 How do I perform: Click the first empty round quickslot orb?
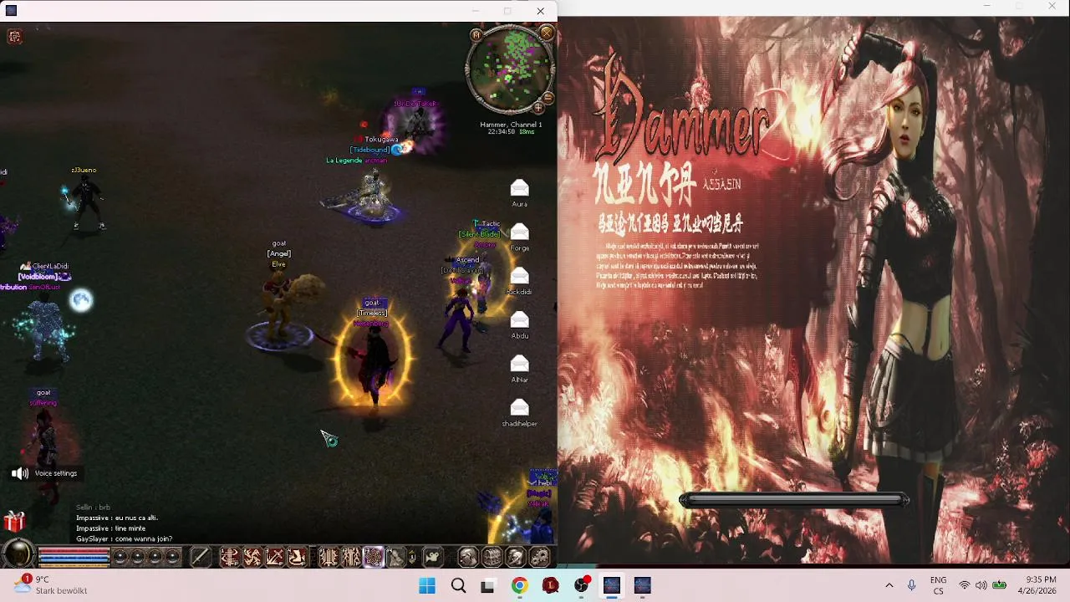[120, 556]
